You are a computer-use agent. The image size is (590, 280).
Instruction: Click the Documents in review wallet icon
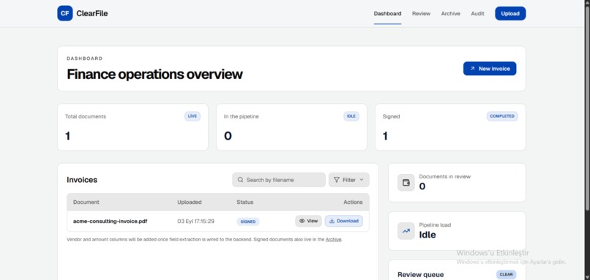(x=406, y=183)
